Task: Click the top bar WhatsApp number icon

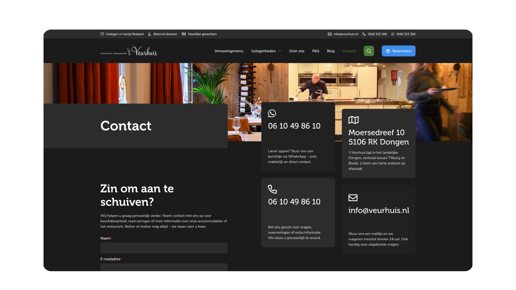Action: 393,34
